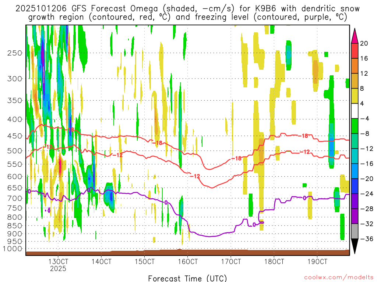The height and width of the screenshot is (282, 377).
Task: Open the coolwx.com/modelts link
Action: 339,278
